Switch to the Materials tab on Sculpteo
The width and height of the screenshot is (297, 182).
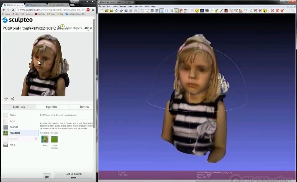[19, 107]
